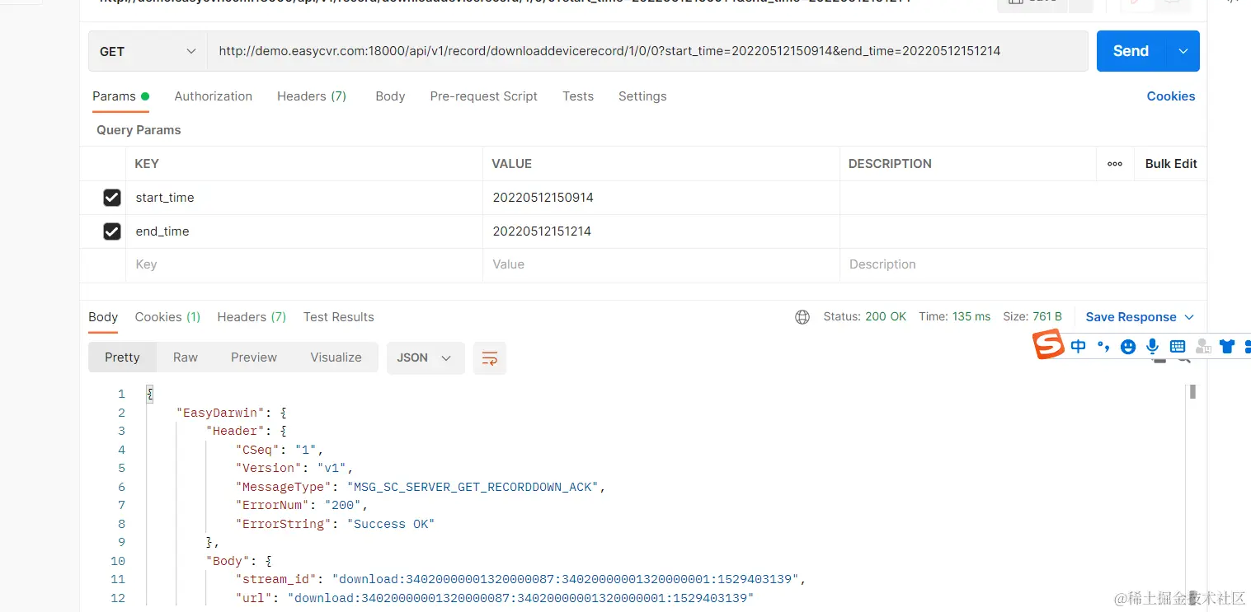The height and width of the screenshot is (612, 1251).
Task: Click the "135 ms" time value
Action: coord(971,317)
